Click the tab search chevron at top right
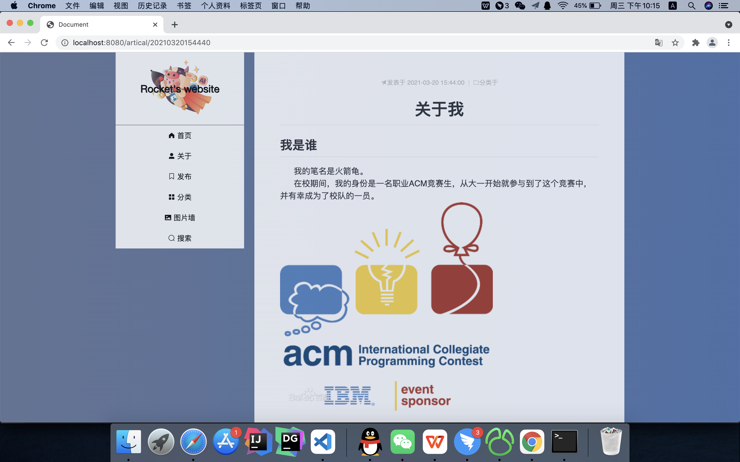 729,24
